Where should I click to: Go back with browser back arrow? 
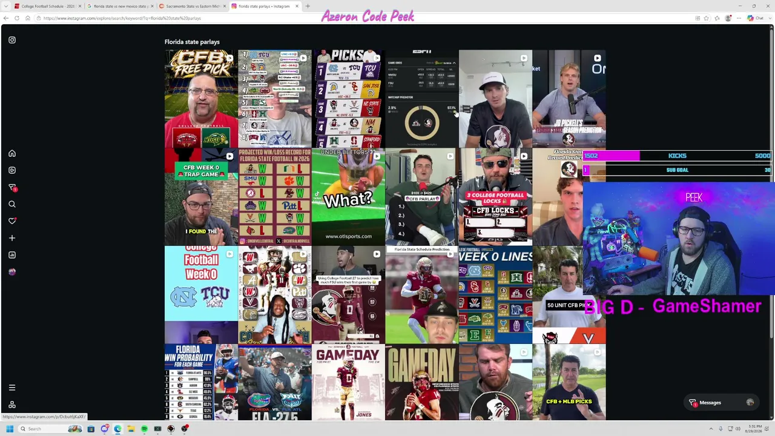[7, 18]
